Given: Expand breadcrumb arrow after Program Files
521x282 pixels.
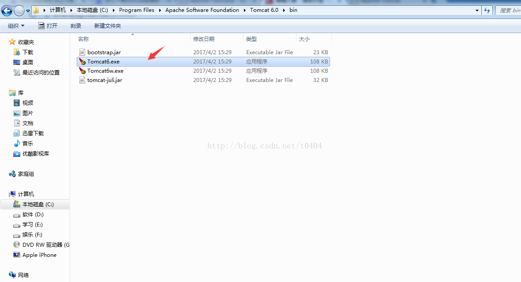Looking at the screenshot, I should click(160, 10).
